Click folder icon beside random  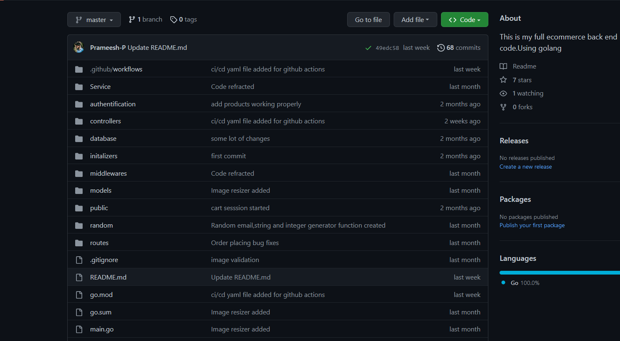pyautogui.click(x=79, y=226)
